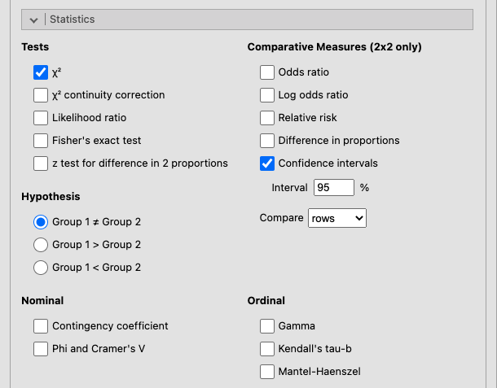Choose Group 1 > Group 2 hypothesis
The width and height of the screenshot is (497, 388).
click(41, 245)
